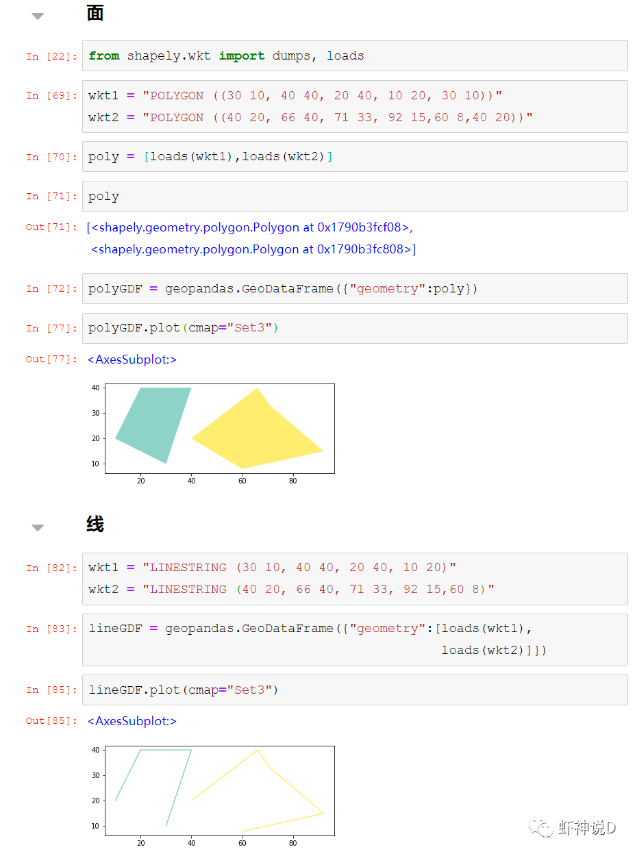This screenshot has height=856, width=637.
Task: Select the lineGDF GeoDataFrame creation cell
Action: click(355, 639)
